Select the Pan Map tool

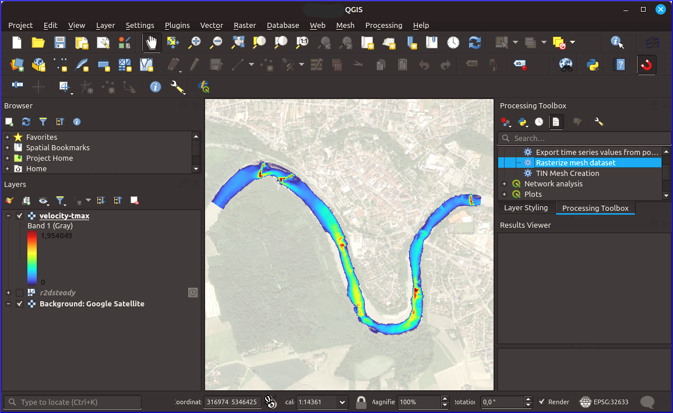pos(150,42)
